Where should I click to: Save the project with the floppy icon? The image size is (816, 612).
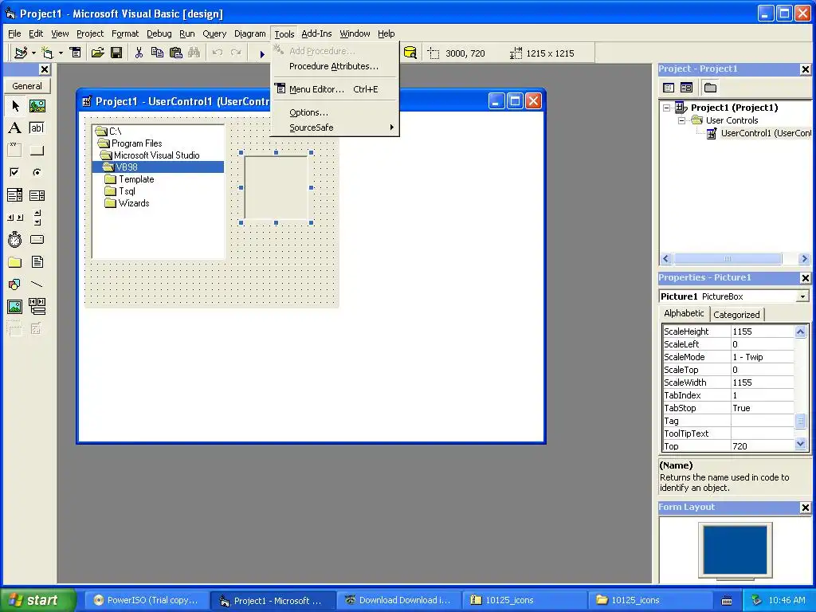coord(116,53)
